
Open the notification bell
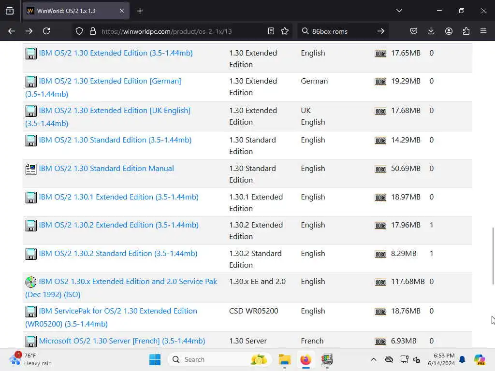coord(462,359)
